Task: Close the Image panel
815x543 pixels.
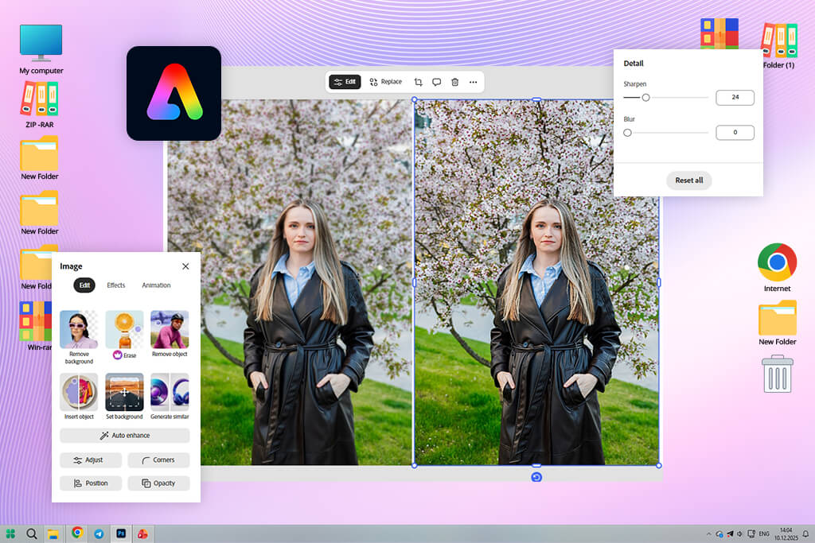Action: pos(185,266)
